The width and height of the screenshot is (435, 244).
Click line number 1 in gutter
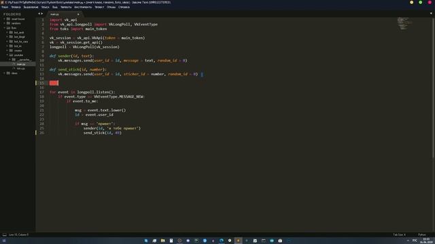pyautogui.click(x=43, y=20)
